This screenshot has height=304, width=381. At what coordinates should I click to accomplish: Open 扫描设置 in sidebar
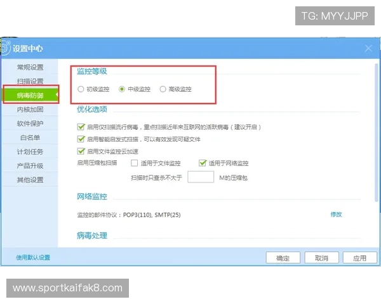30,81
